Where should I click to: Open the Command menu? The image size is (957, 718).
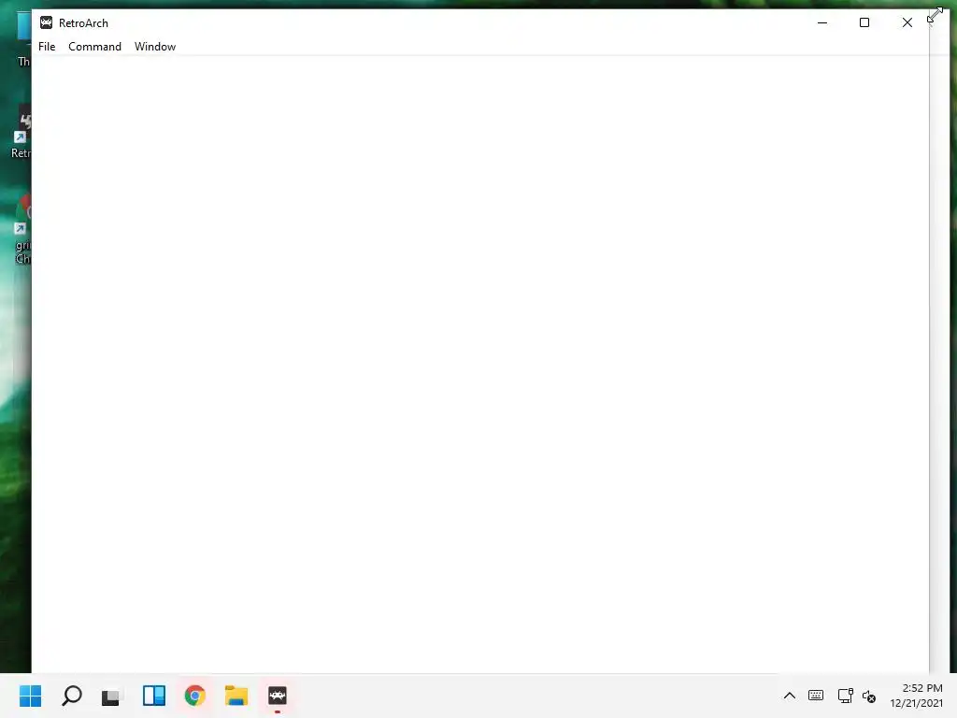(x=94, y=47)
